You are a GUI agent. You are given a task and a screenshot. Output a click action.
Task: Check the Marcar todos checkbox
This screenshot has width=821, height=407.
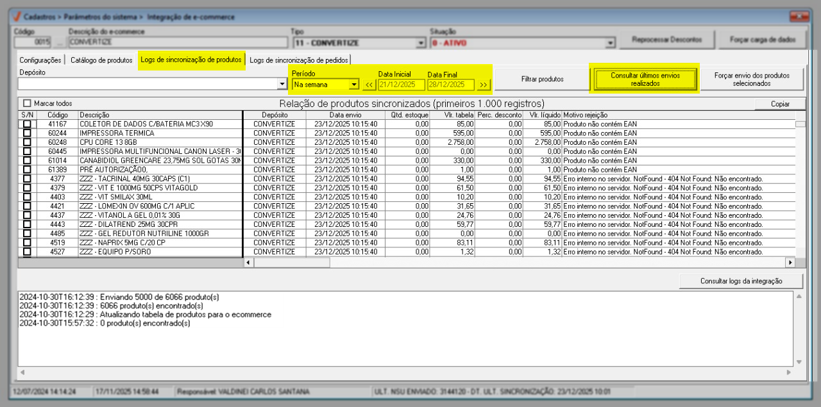[27, 103]
